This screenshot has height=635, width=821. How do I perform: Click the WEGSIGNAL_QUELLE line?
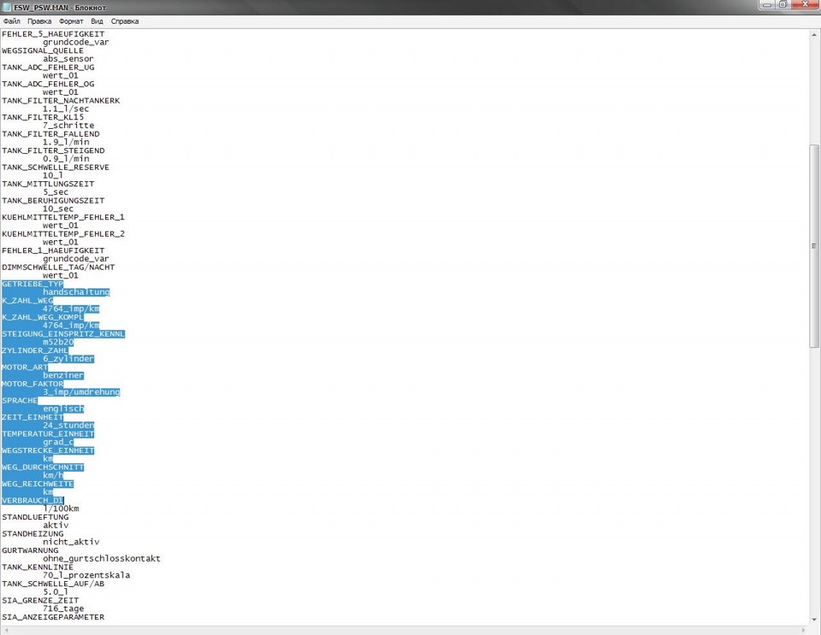click(43, 50)
